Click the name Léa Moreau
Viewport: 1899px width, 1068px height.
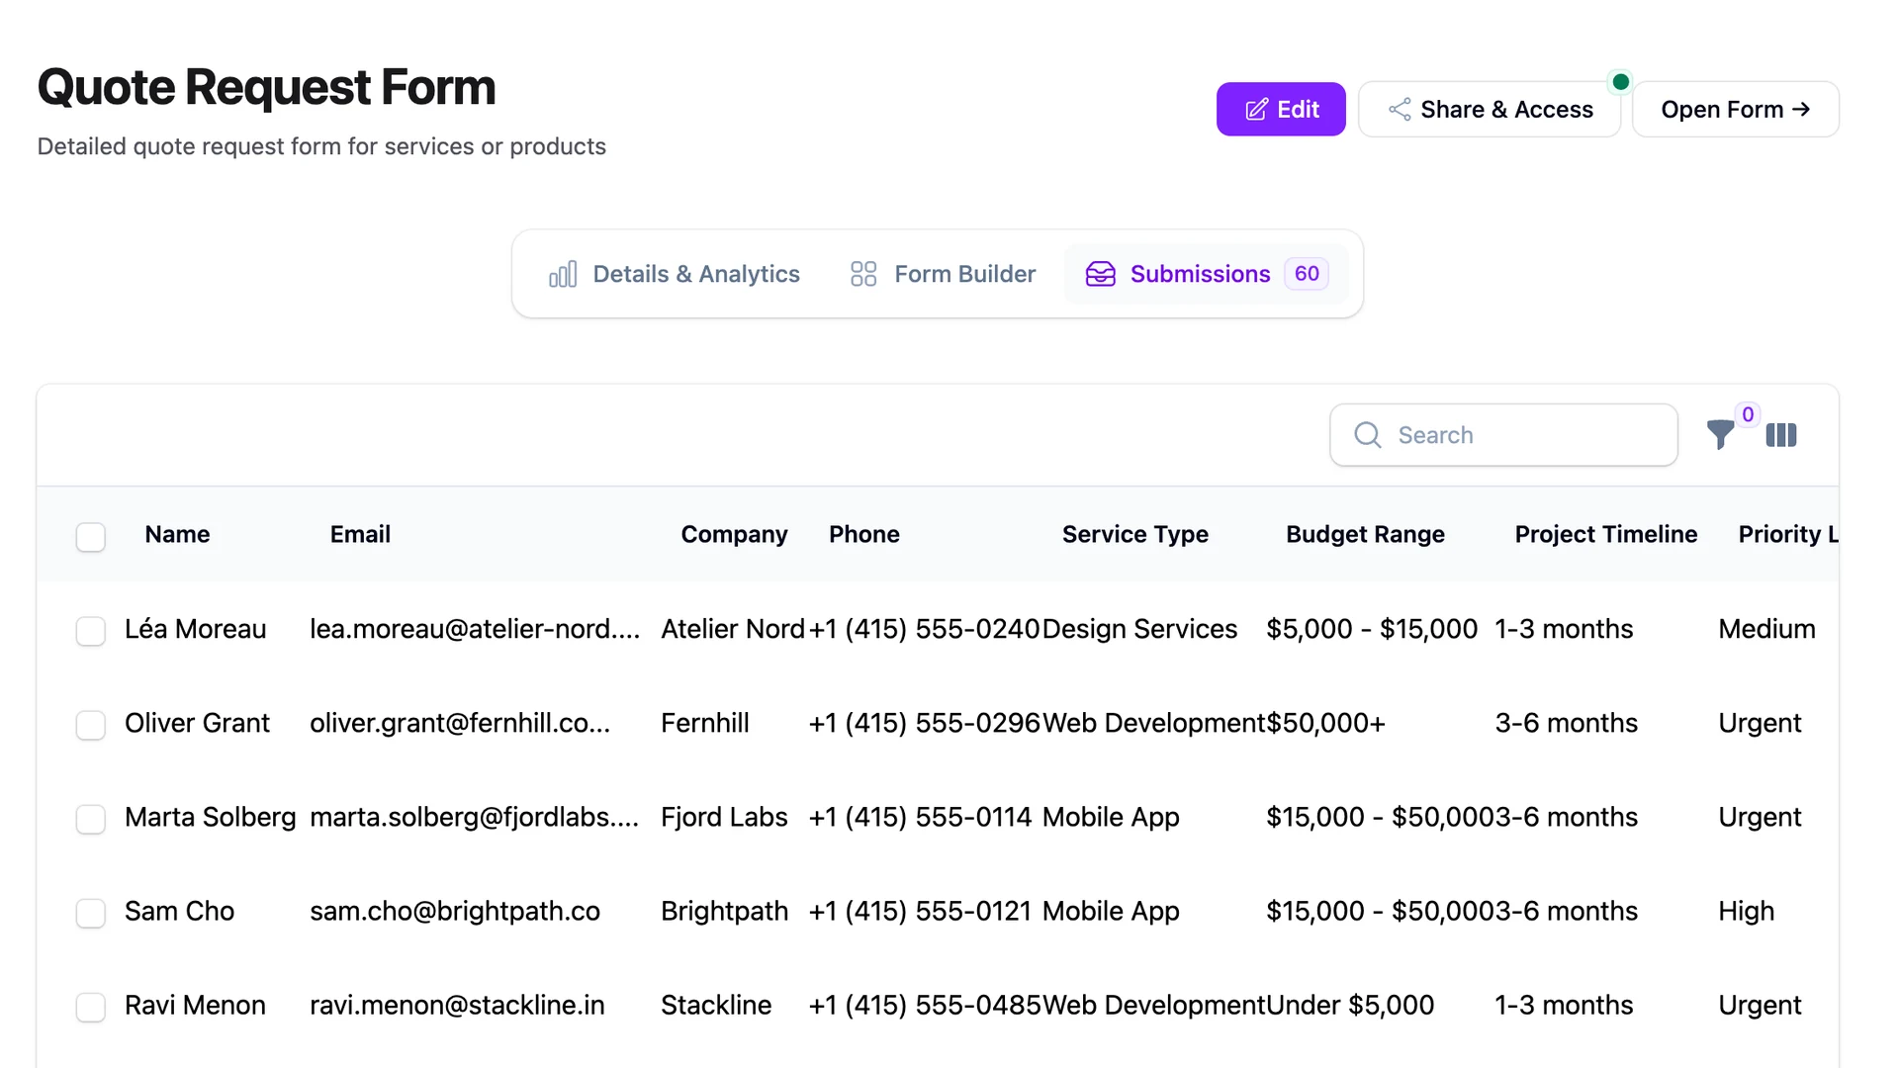click(x=195, y=629)
